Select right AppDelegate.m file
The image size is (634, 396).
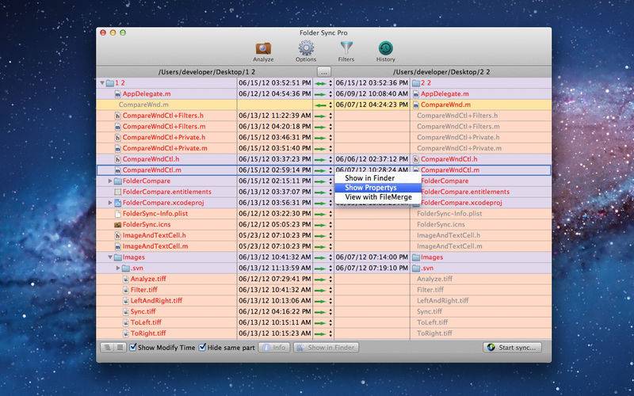click(445, 94)
